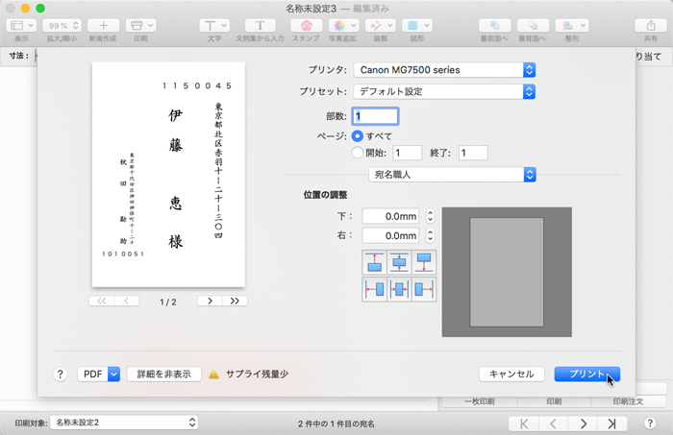Open the help question mark in print dialog

[60, 375]
